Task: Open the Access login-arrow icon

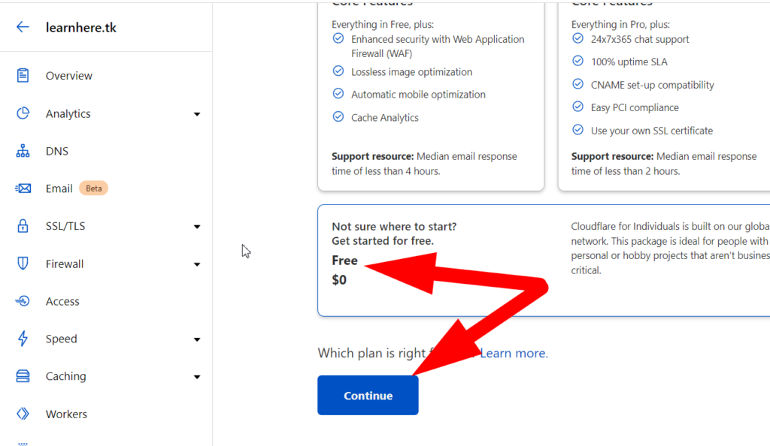Action: tap(23, 301)
